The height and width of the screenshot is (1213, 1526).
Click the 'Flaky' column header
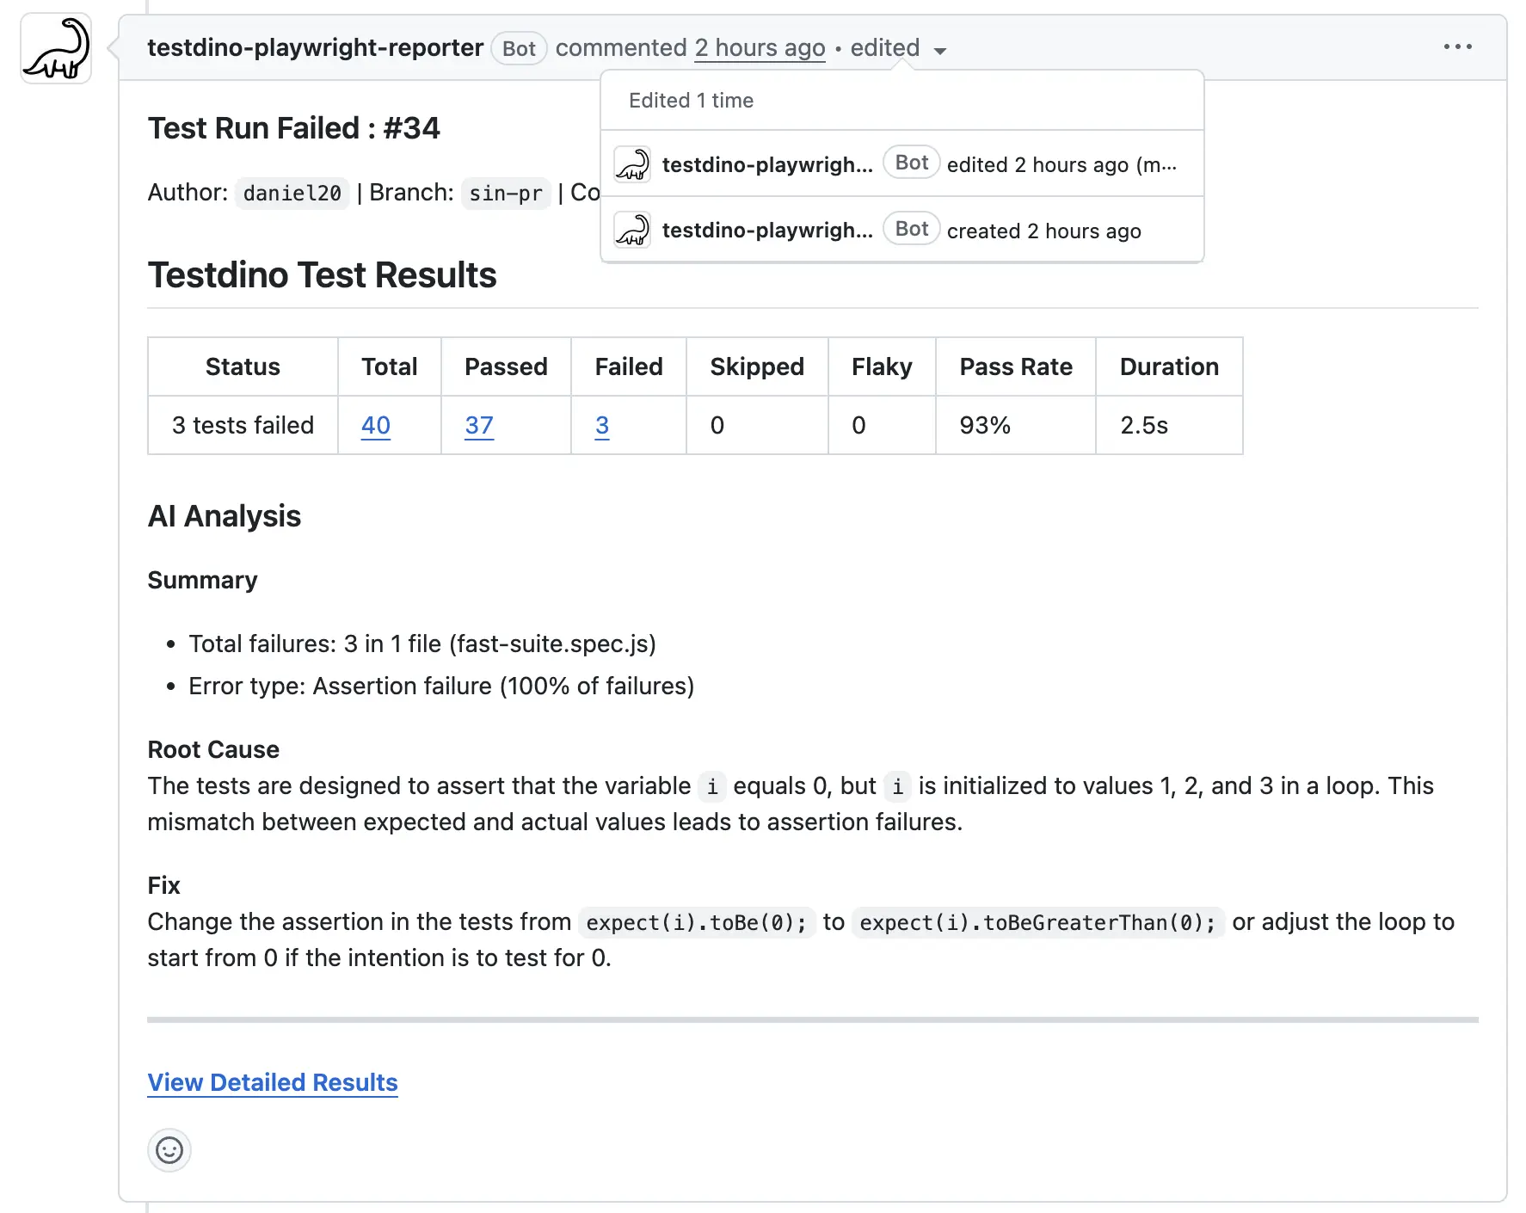click(x=882, y=366)
